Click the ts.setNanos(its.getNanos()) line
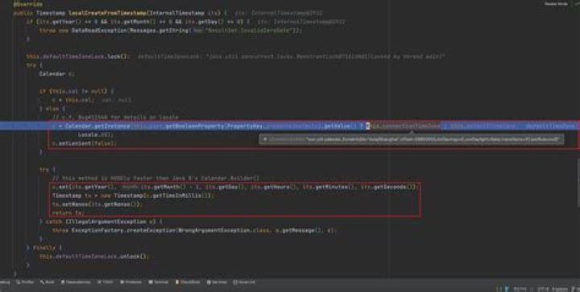 click(97, 204)
